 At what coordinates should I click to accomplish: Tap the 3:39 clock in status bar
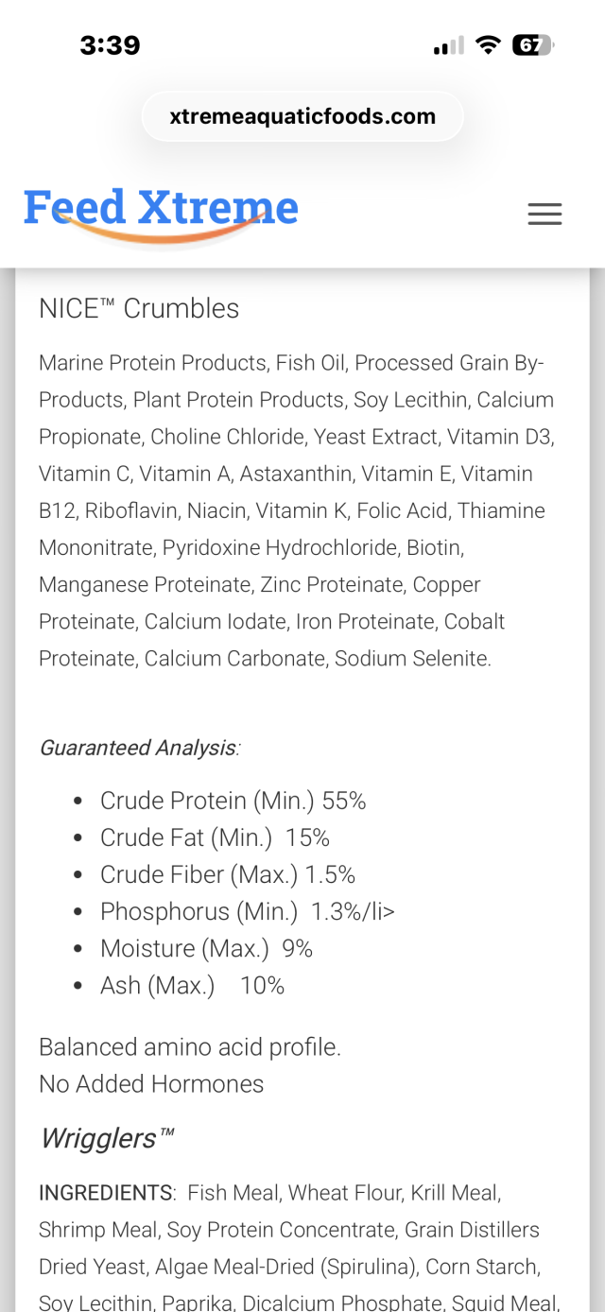coord(110,45)
